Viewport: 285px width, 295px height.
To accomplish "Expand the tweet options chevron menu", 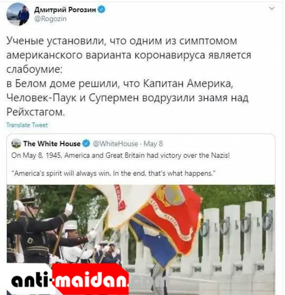I will pyautogui.click(x=272, y=8).
